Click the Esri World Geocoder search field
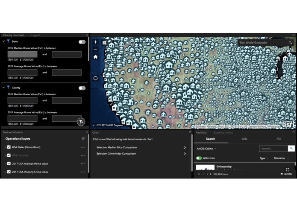297x211 pixels. (x=262, y=43)
